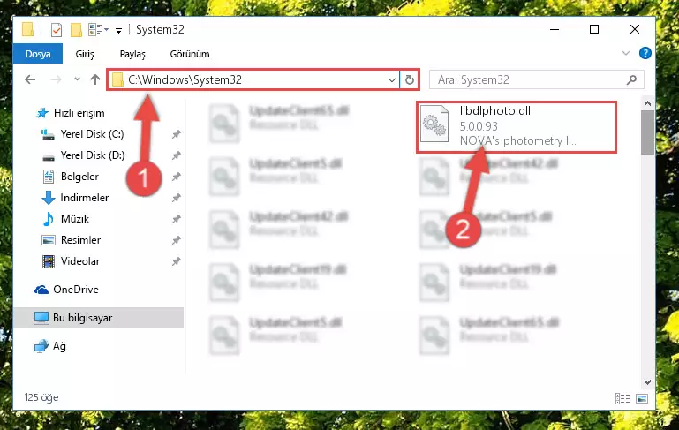Switch to large thumbnails view icon
This screenshot has height=430, width=679.
(x=642, y=398)
